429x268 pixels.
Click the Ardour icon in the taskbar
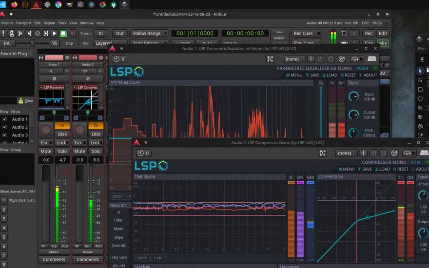36,5
